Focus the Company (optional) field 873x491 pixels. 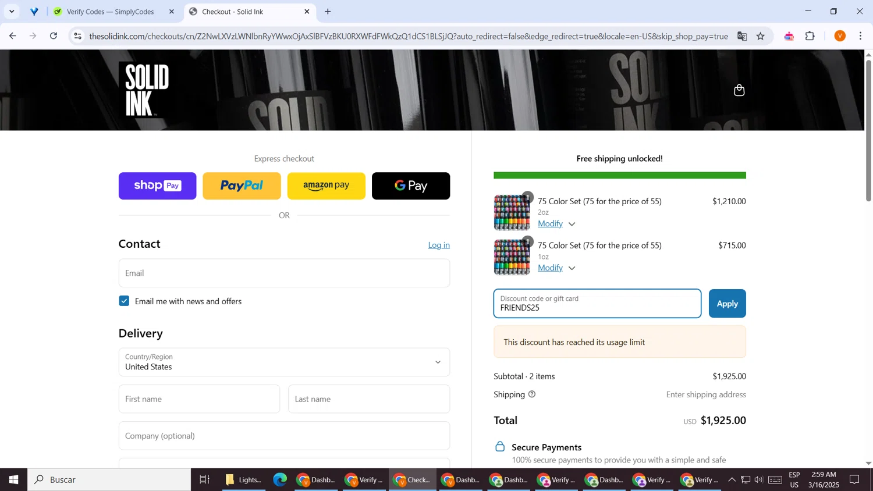[x=284, y=436]
